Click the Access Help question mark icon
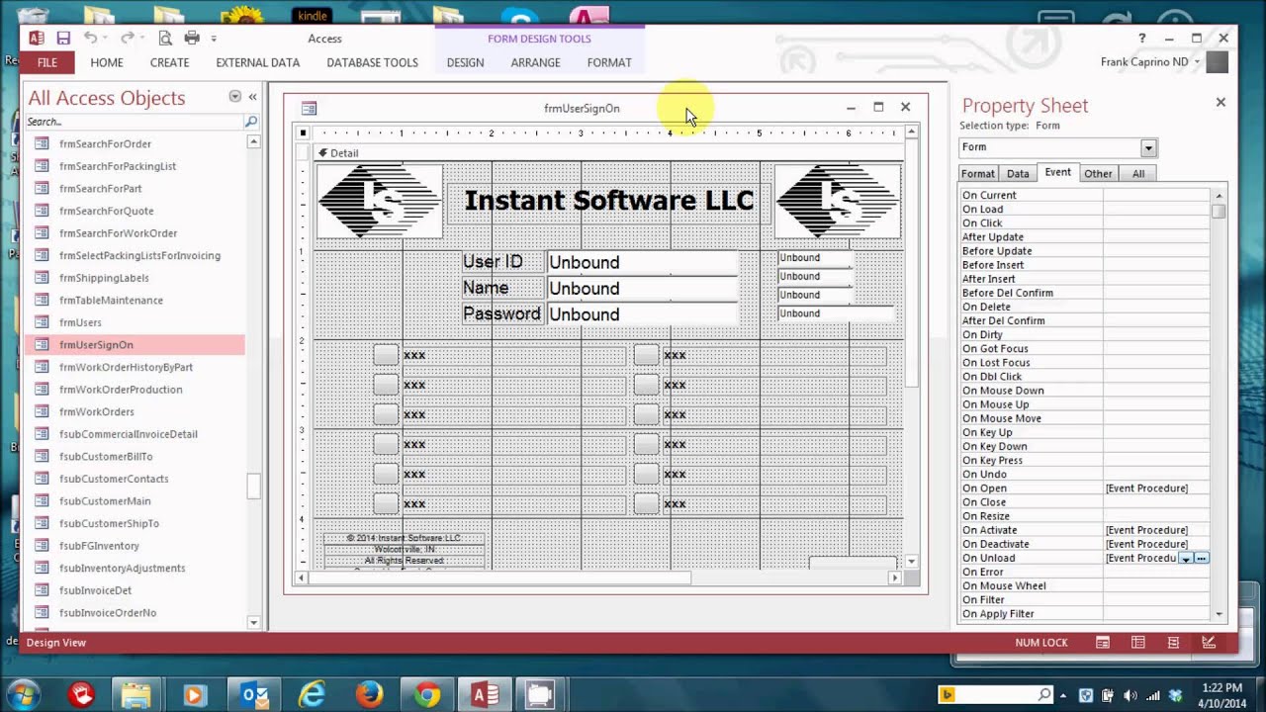This screenshot has width=1266, height=712. coord(1141,39)
